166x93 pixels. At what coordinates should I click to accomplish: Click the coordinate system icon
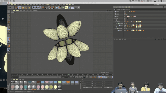click(43, 7)
